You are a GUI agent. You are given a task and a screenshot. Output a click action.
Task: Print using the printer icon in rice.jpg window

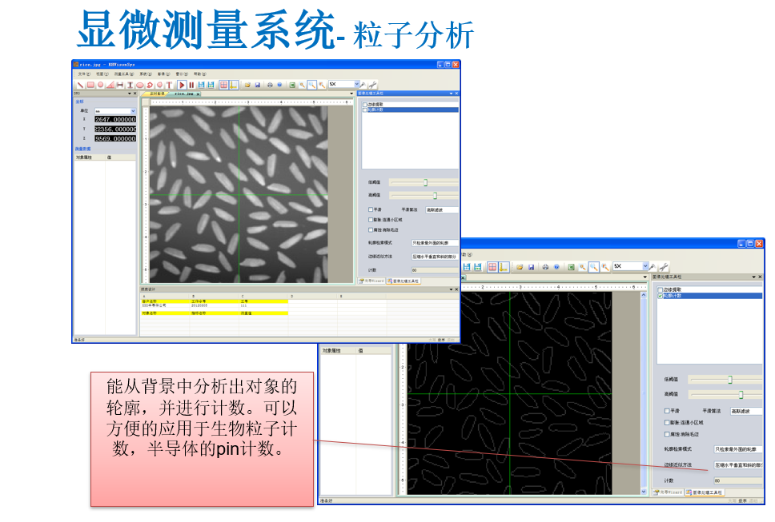270,85
